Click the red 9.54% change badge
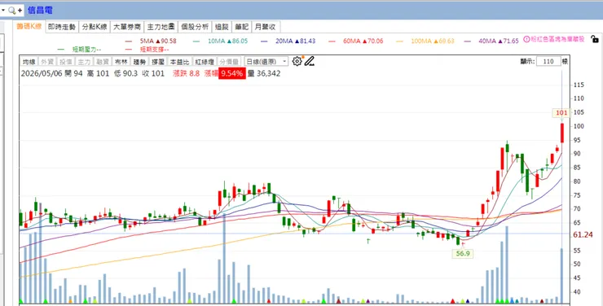 pyautogui.click(x=232, y=73)
